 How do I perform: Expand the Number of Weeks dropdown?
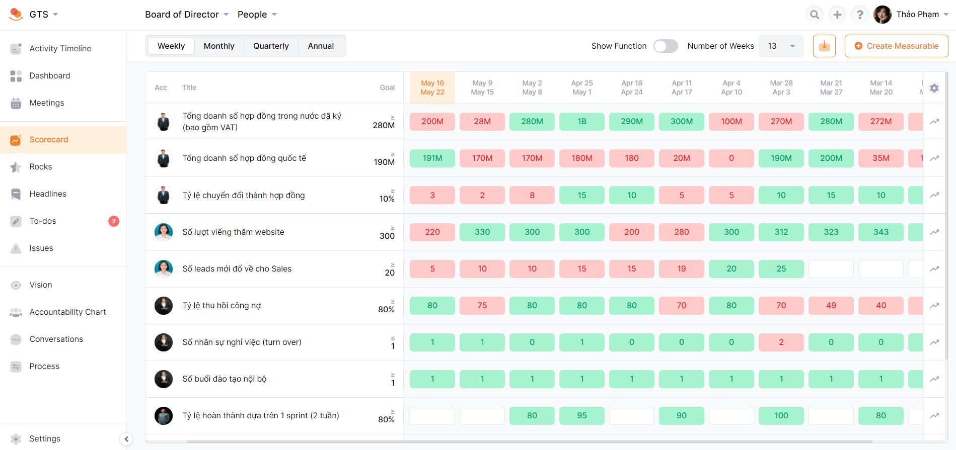781,46
